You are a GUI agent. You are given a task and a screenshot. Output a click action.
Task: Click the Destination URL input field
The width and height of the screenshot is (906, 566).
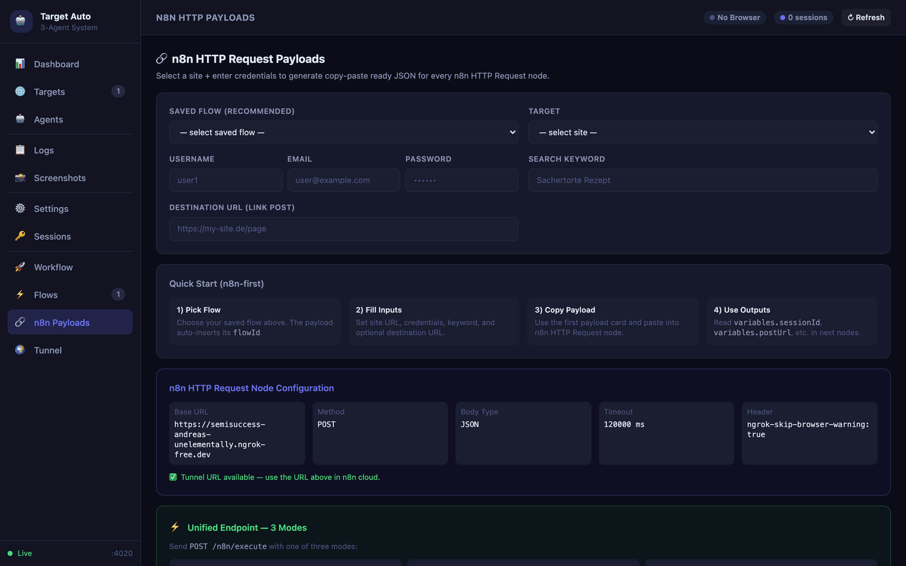(x=343, y=229)
